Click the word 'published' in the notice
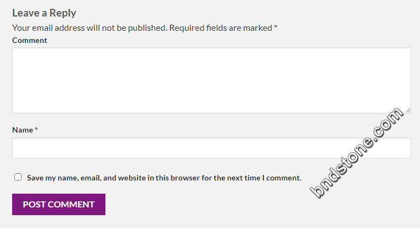The image size is (420, 230). pos(147,28)
